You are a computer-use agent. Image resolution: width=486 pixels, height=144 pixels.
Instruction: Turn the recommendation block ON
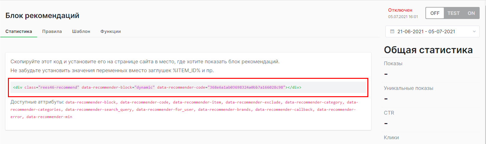point(471,13)
